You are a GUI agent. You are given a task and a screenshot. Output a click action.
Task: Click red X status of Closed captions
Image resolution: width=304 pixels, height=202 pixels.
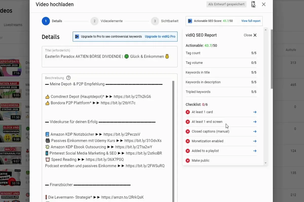point(188,132)
